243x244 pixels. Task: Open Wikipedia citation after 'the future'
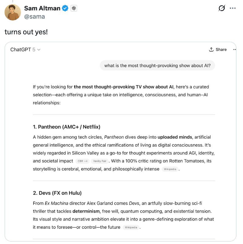click(131, 227)
